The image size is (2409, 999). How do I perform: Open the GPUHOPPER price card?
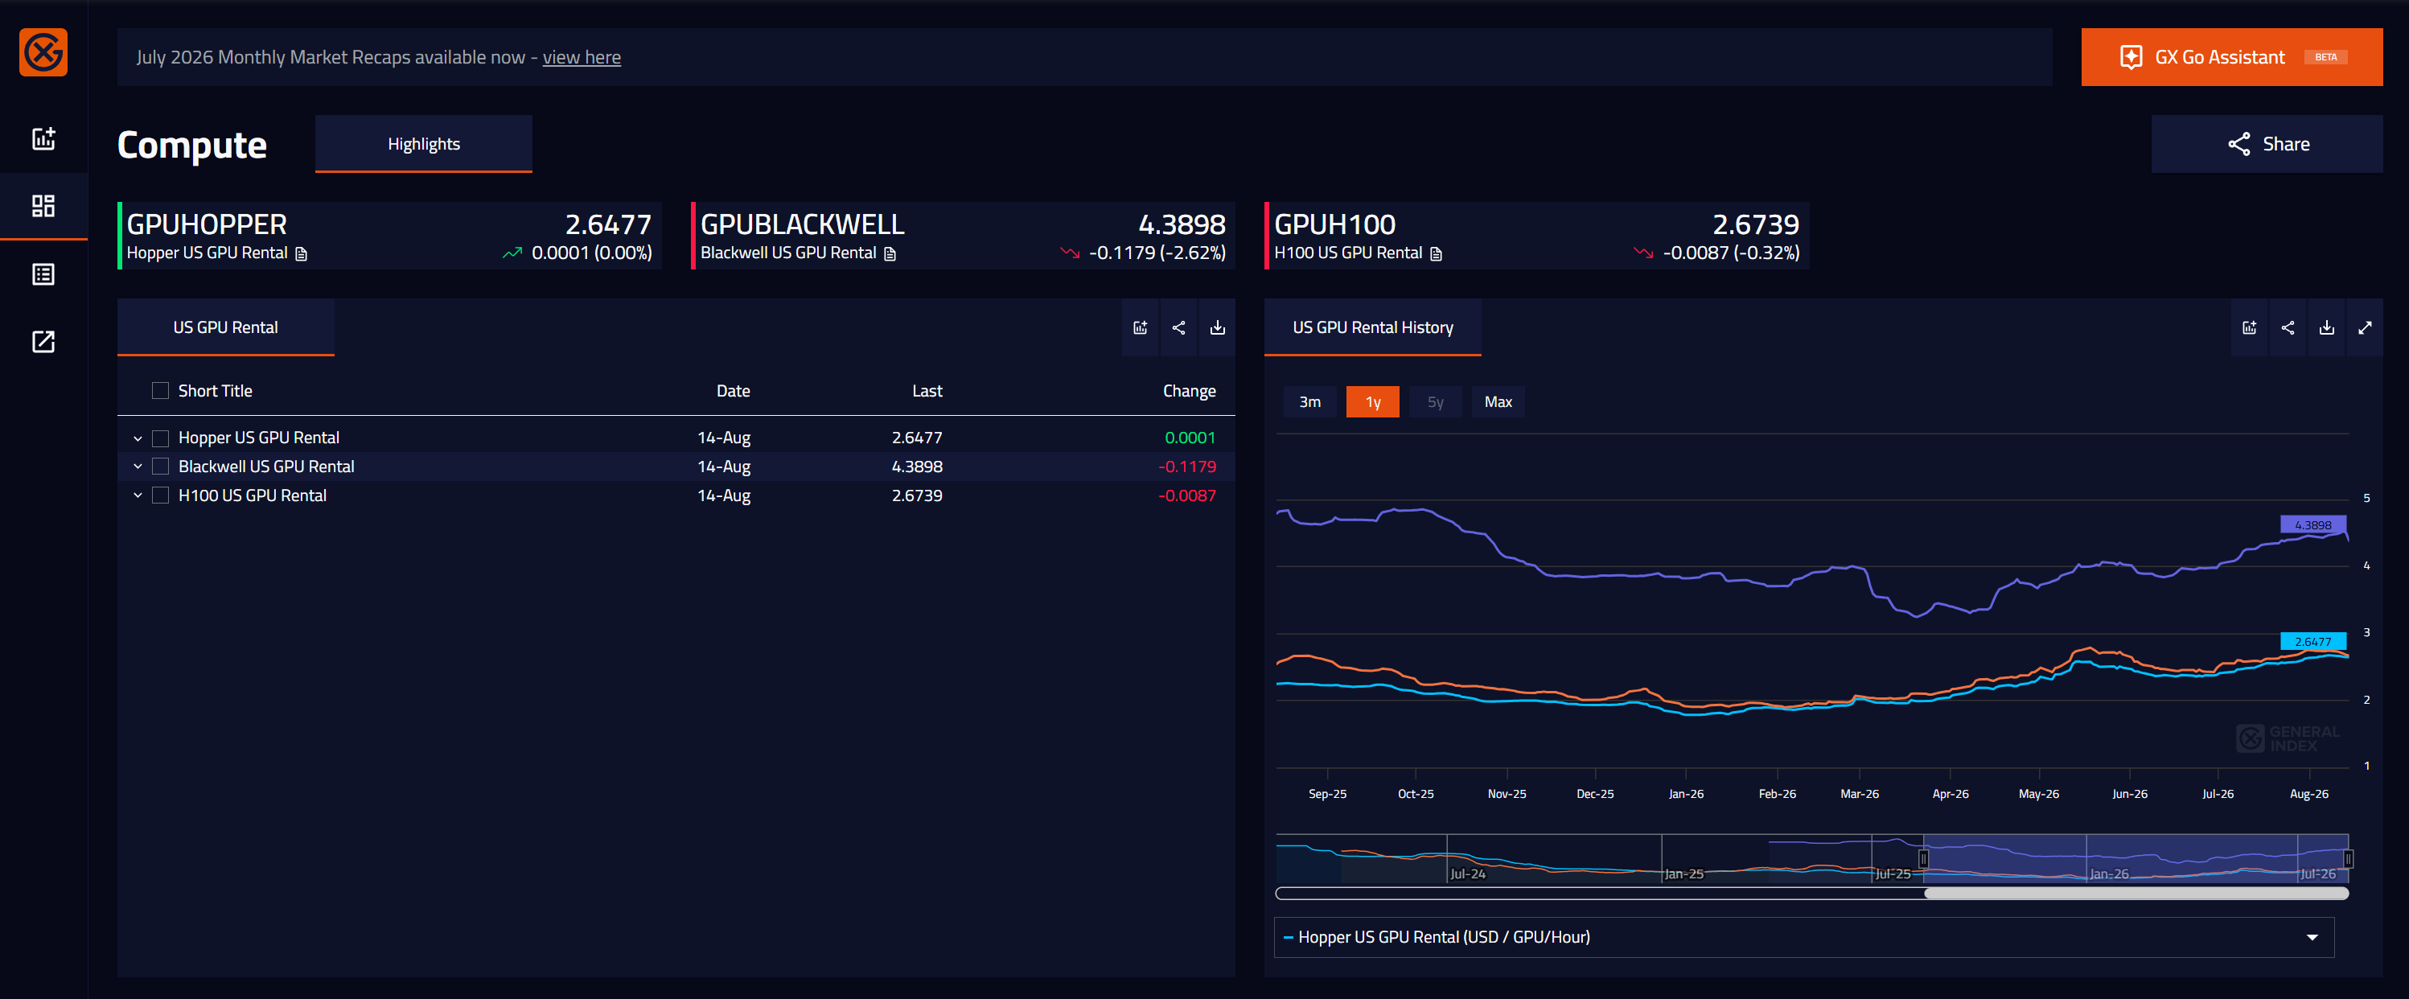tap(389, 236)
